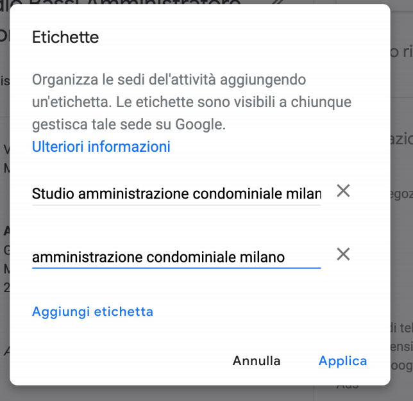
Task: Focus the 'Studio amministrazione condominiale milan' text field
Action: pos(176,193)
